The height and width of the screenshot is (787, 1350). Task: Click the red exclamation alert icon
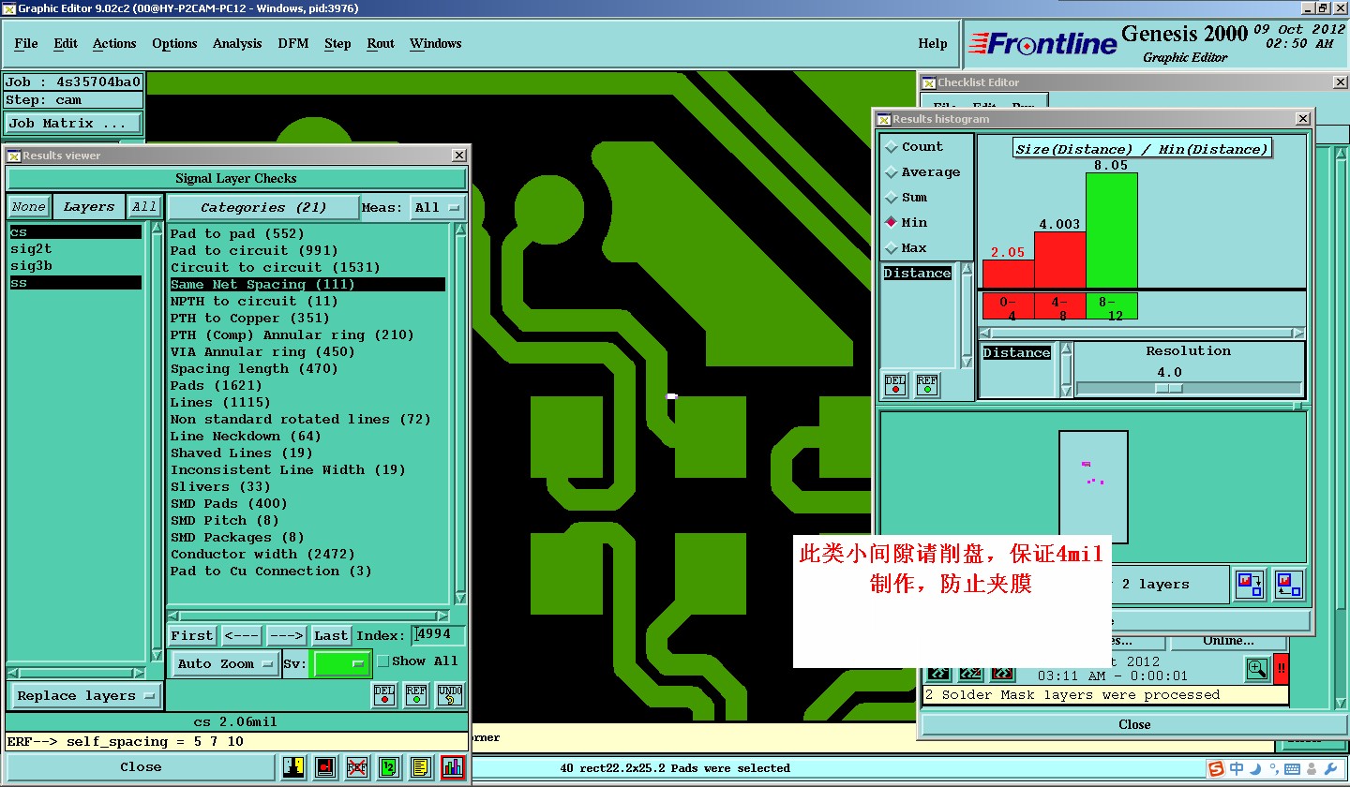pyautogui.click(x=1281, y=669)
